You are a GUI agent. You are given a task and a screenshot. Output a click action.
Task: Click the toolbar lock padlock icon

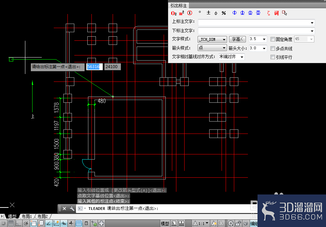(x=238, y=224)
